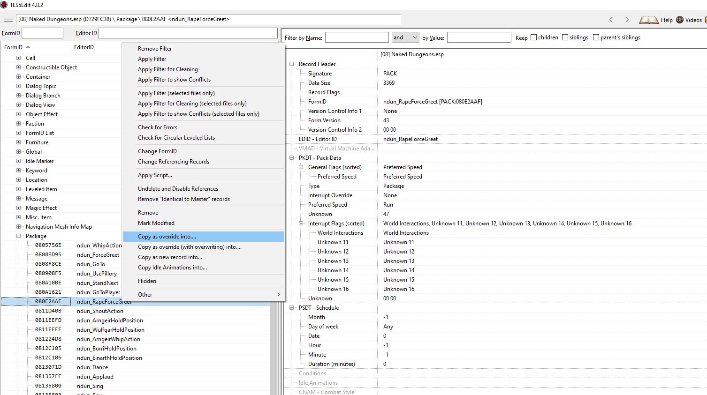Click the Videos label link

coord(693,20)
